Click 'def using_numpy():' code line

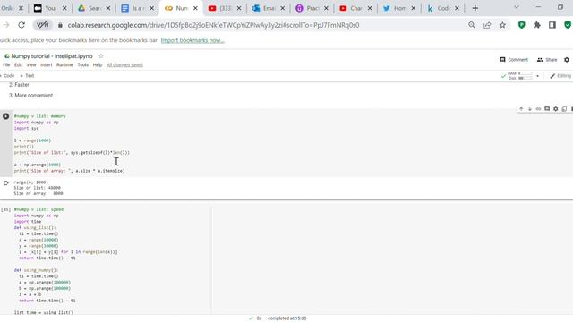click(36, 270)
